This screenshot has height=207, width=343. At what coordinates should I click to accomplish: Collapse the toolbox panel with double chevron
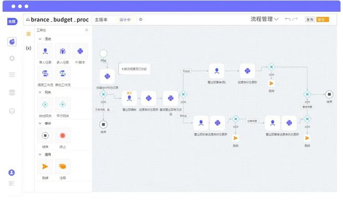(x=87, y=30)
